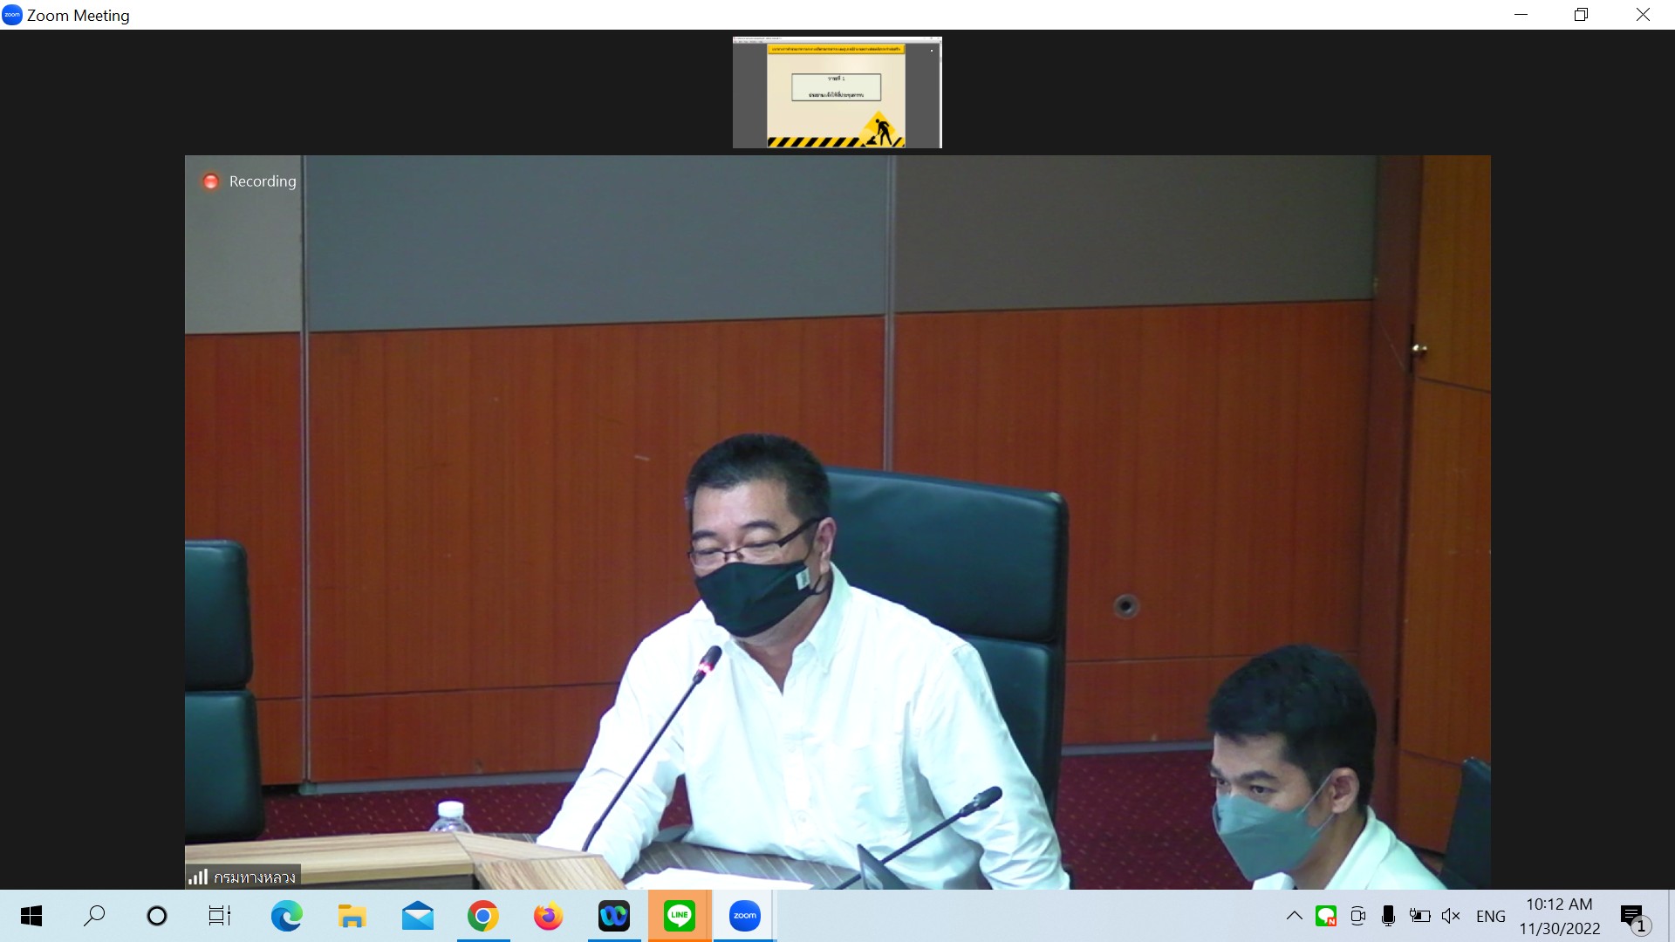Toggle the muted volume speaker icon
Image resolution: width=1675 pixels, height=942 pixels.
[1451, 916]
